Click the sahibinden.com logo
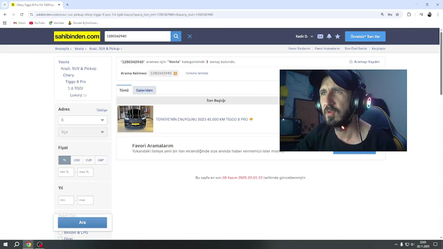 pos(77,36)
